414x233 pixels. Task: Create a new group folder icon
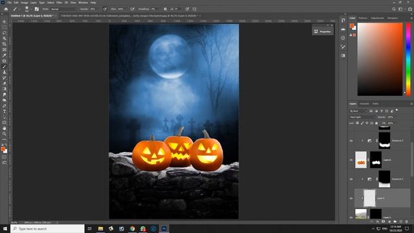(395, 221)
